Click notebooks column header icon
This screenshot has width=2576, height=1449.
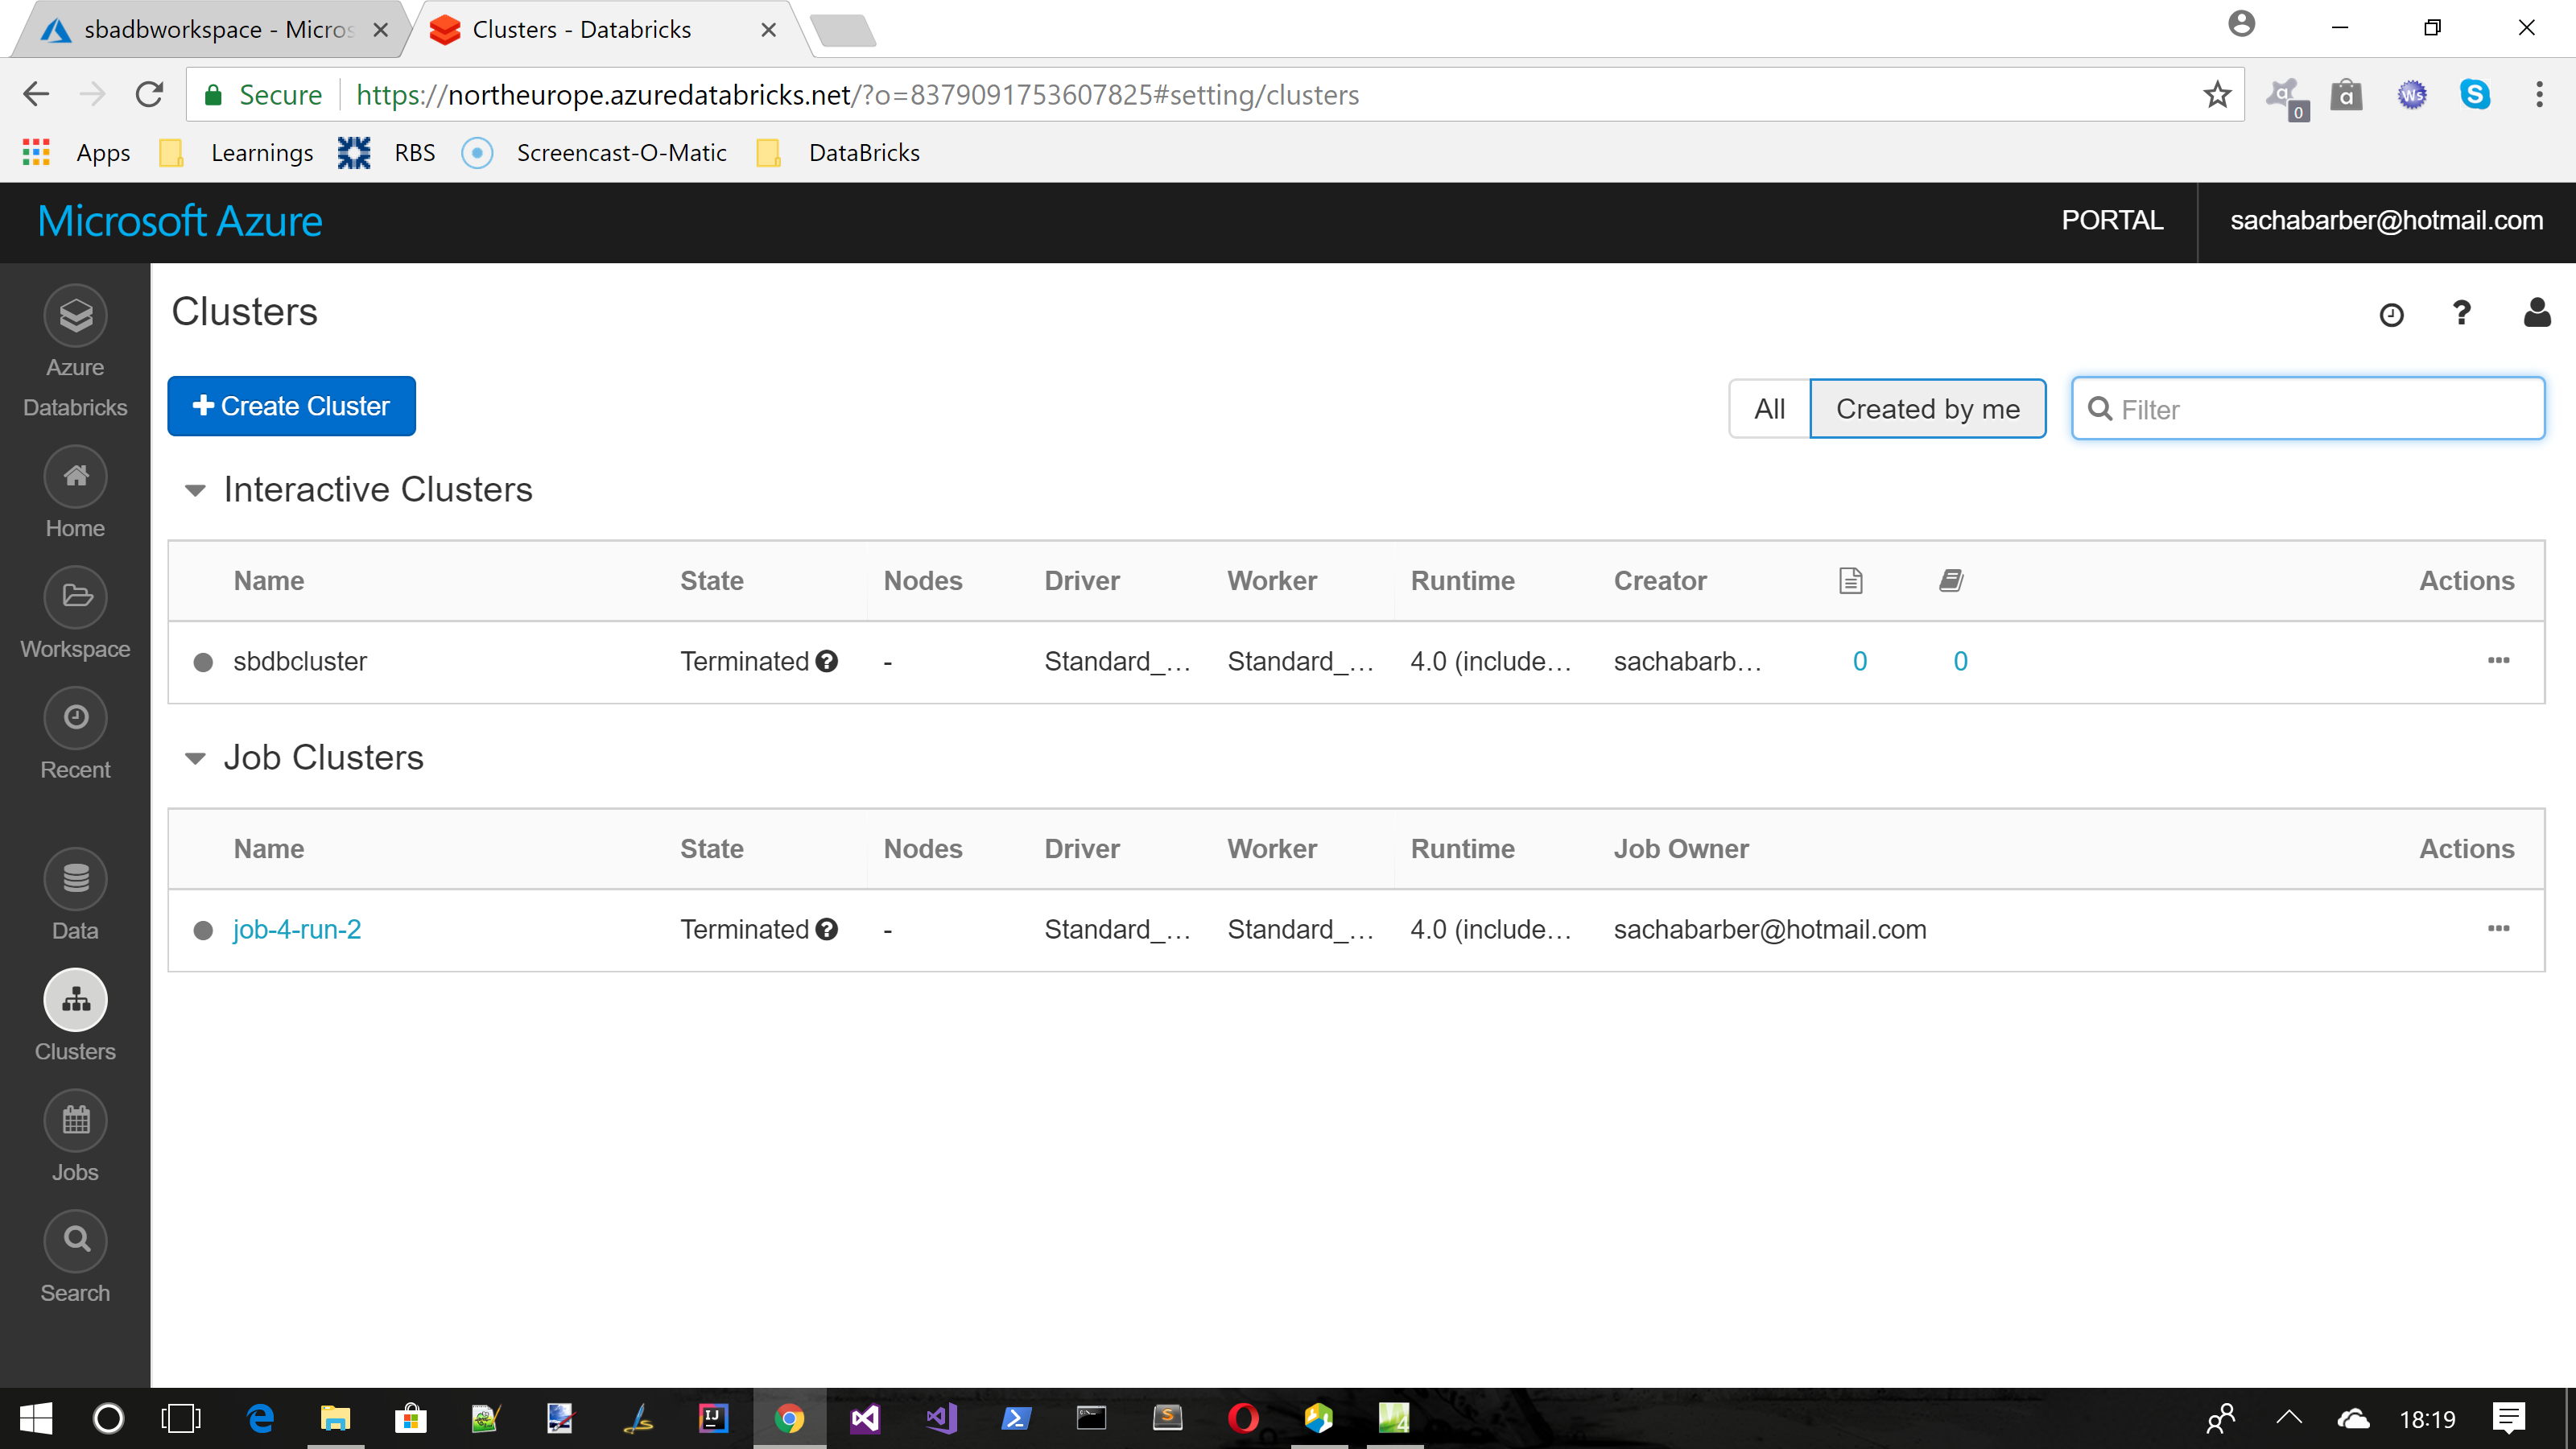[x=1851, y=581]
